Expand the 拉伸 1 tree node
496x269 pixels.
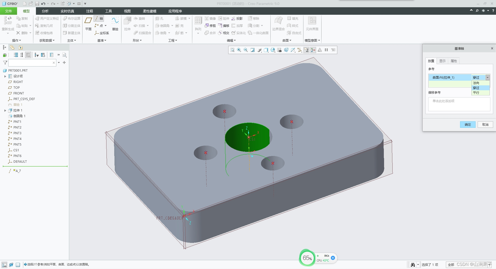pyautogui.click(x=5, y=110)
